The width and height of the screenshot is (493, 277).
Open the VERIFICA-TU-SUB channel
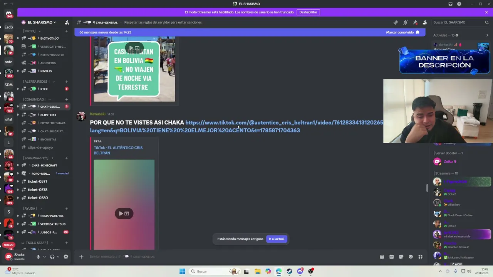[45, 224]
